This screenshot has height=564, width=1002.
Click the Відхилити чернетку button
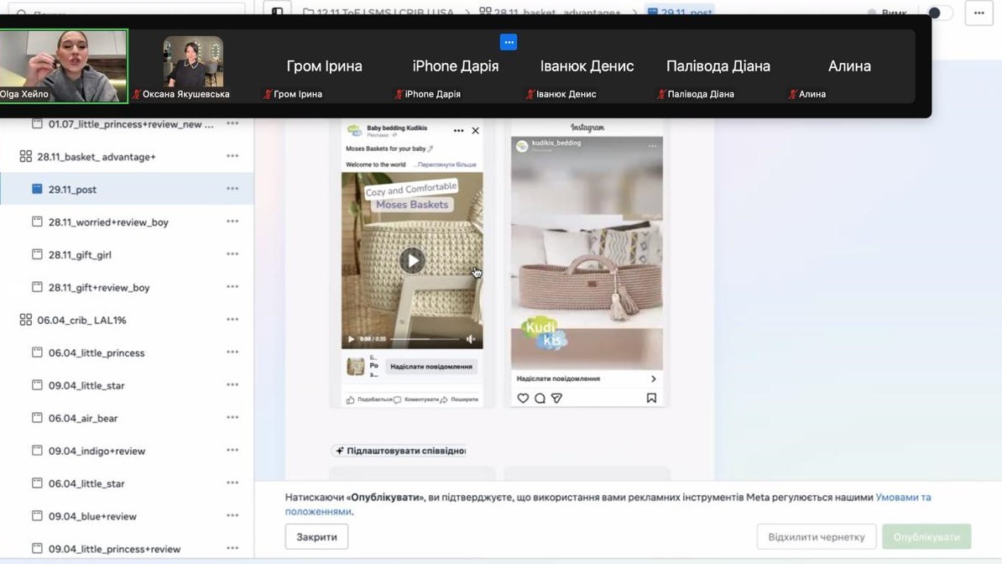pyautogui.click(x=816, y=537)
